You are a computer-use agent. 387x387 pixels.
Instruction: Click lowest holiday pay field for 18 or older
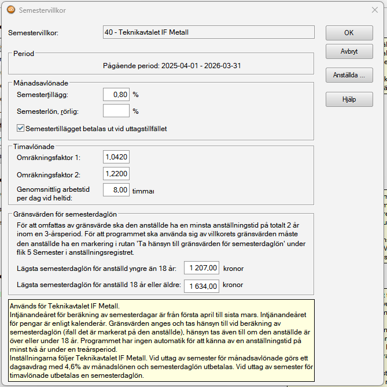coord(201,286)
